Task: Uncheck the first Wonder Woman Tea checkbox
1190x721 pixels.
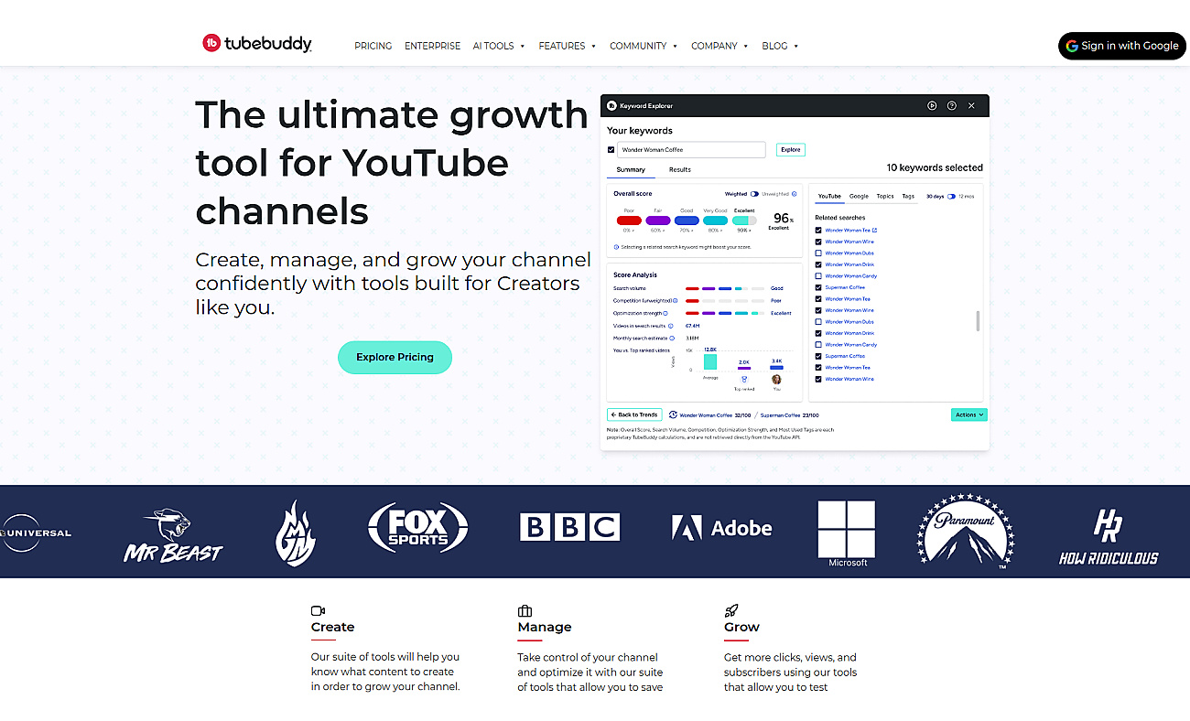Action: click(x=818, y=231)
